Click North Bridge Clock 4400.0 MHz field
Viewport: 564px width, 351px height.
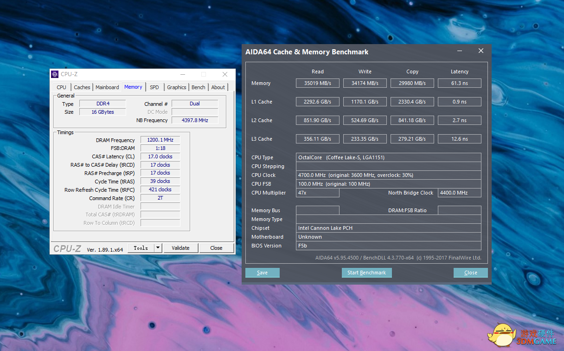coord(460,193)
